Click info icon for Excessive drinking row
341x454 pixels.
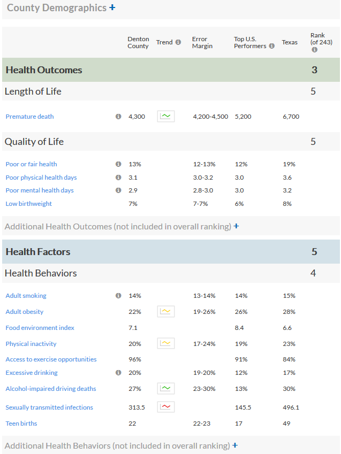point(118,373)
